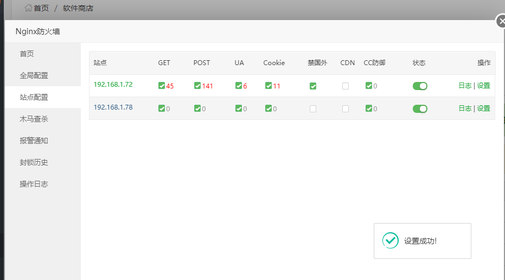This screenshot has width=505, height=280.
Task: Open 设置 link for 192.168.1.78
Action: (483, 109)
